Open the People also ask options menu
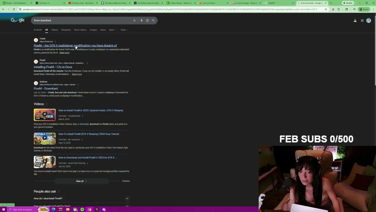This screenshot has height=212, width=376. [x=59, y=191]
